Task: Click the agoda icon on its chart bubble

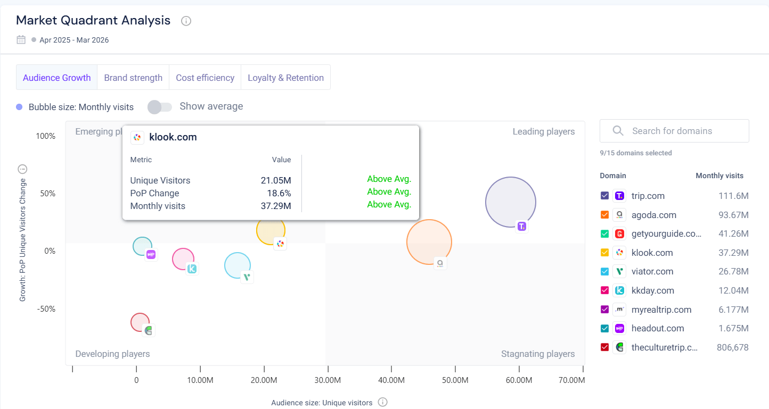Action: [440, 263]
